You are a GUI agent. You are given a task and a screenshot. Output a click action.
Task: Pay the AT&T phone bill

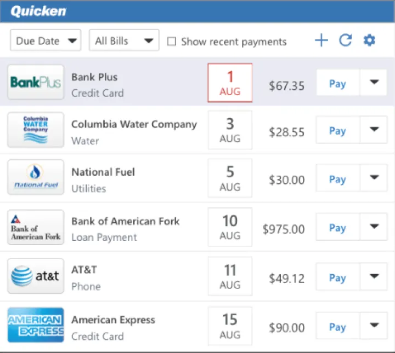click(337, 277)
